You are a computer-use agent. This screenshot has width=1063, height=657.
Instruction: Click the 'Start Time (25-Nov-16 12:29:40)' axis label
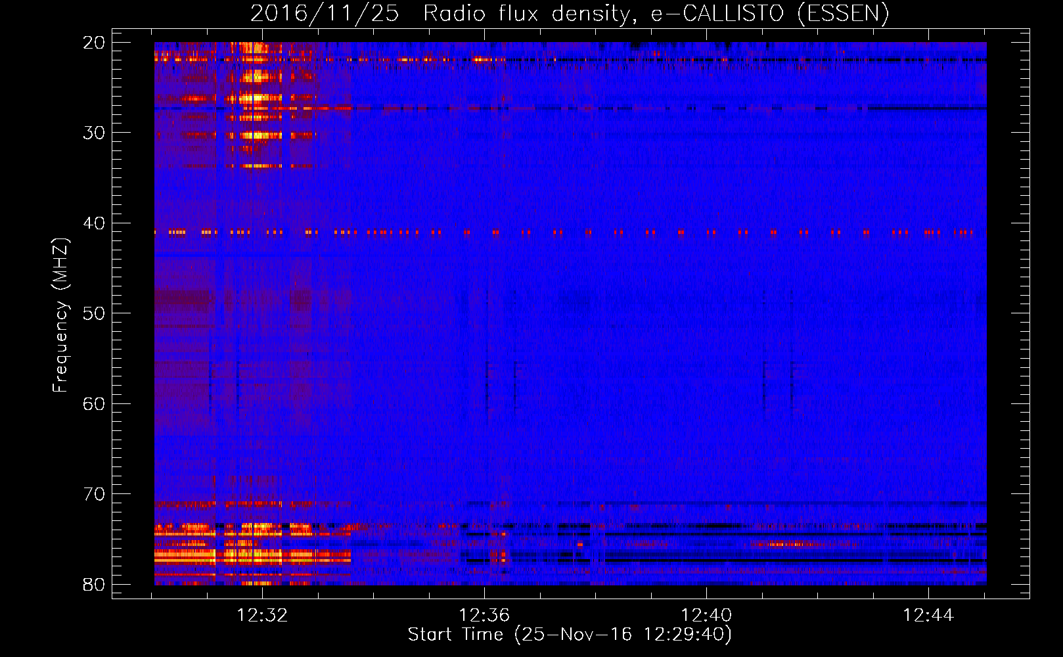coord(570,635)
